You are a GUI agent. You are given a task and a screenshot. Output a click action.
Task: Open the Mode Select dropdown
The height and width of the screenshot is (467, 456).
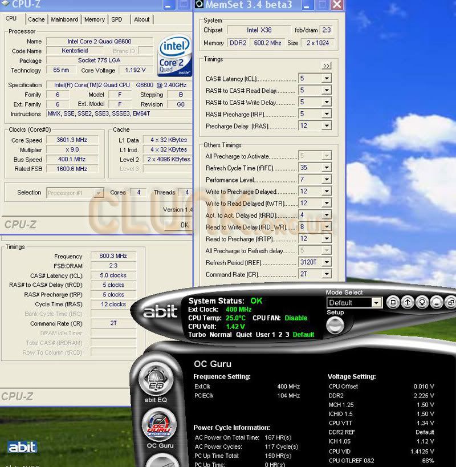[x=376, y=303]
